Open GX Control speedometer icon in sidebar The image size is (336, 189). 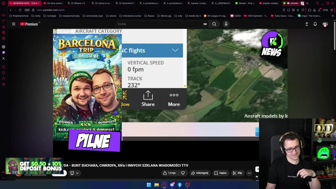[4, 21]
